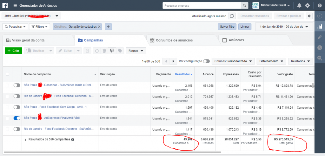Expand Resultados de 550 campanhas row
The image size is (325, 156).
(25, 139)
